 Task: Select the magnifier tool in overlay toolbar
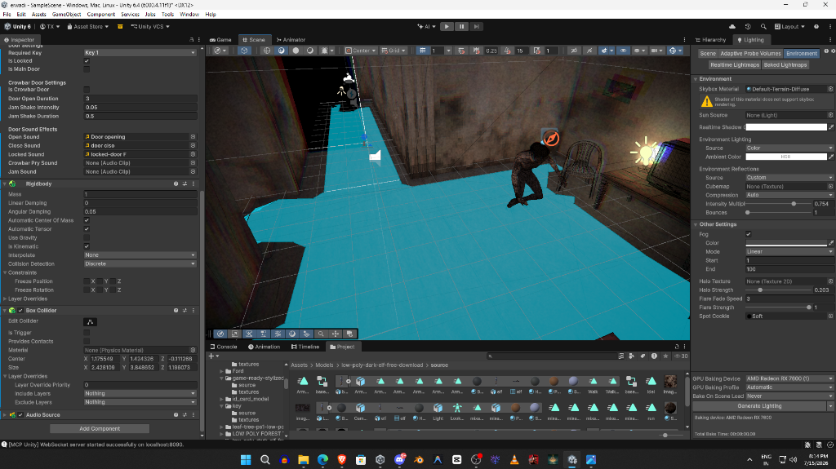pos(321,334)
